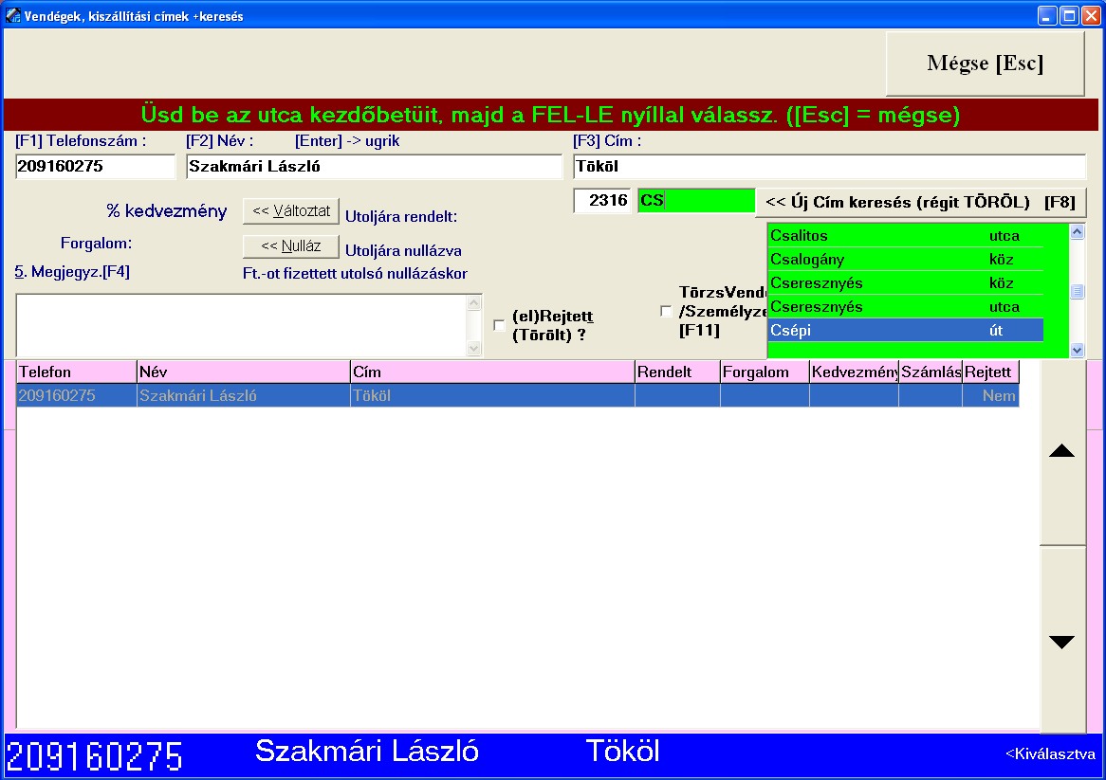Click the Forgalom column header
The width and height of the screenshot is (1106, 780).
click(x=765, y=372)
